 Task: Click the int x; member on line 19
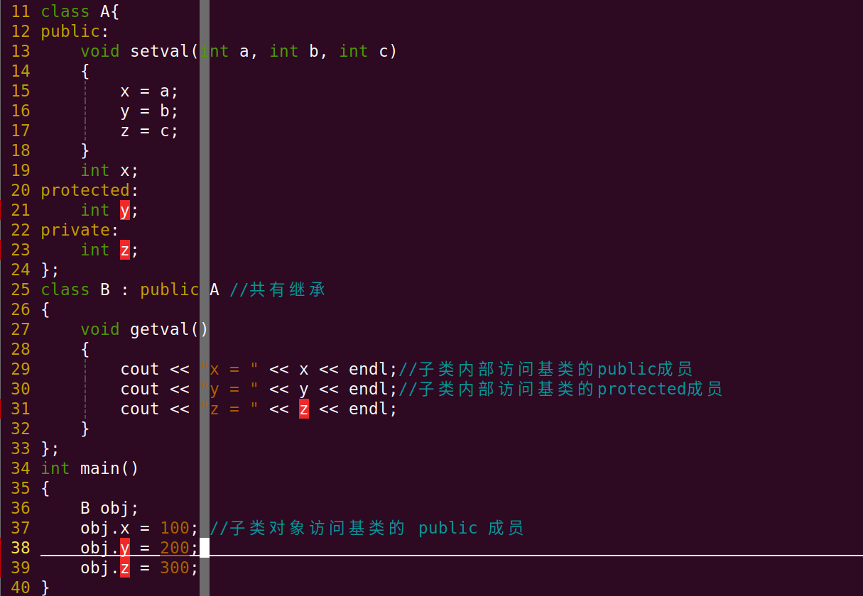(107, 170)
